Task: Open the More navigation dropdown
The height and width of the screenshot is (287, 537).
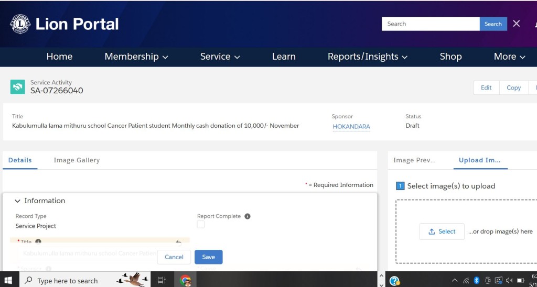Action: 509,57
